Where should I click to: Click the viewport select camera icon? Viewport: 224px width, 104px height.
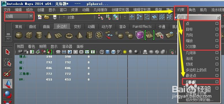pyautogui.click(x=20, y=52)
